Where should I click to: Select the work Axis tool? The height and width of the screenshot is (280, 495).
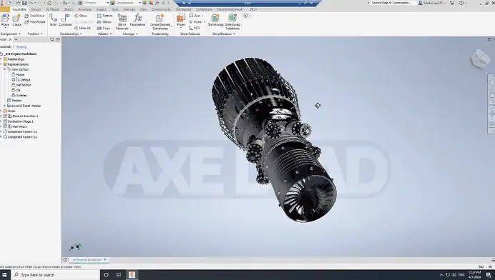tap(195, 16)
